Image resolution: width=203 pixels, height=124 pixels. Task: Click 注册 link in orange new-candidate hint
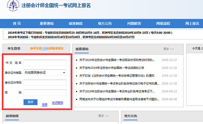point(44,49)
